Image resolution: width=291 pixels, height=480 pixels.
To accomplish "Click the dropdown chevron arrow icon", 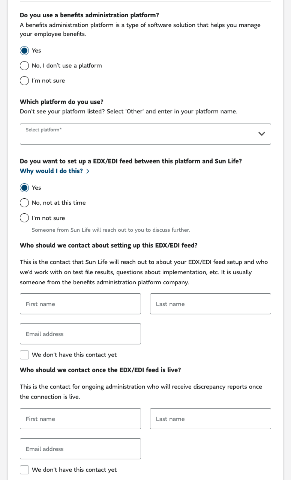I will 262,134.
